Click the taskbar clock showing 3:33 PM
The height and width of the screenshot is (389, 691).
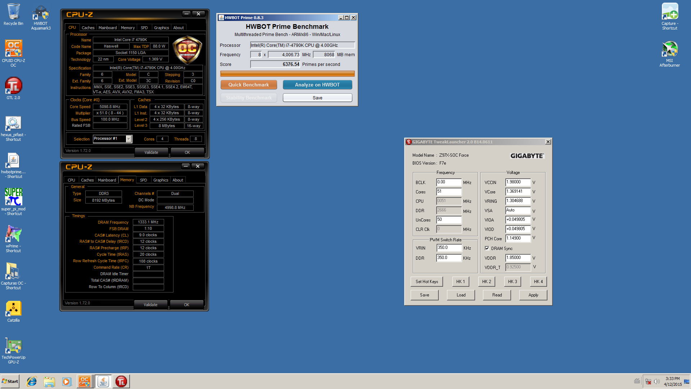point(672,381)
